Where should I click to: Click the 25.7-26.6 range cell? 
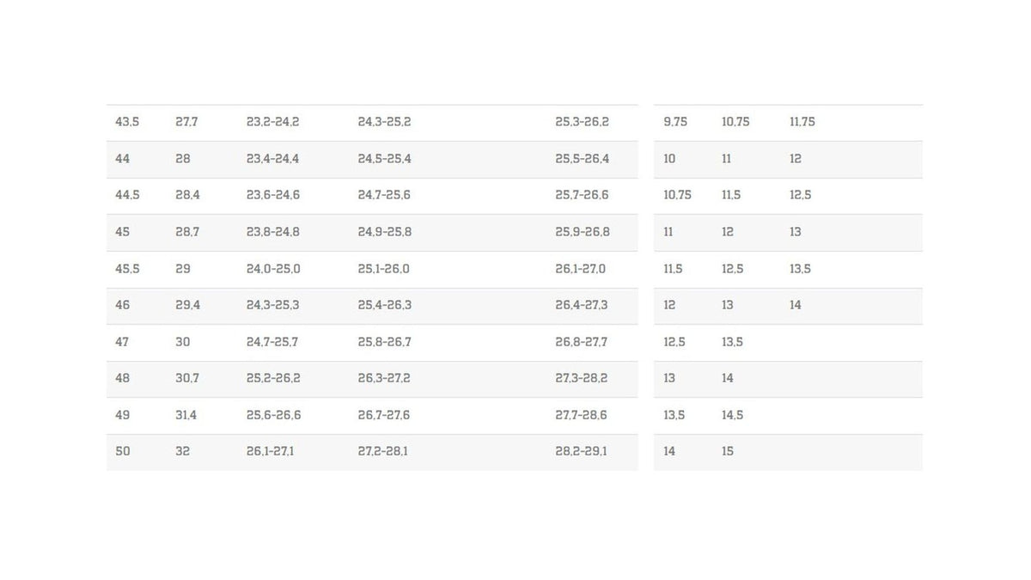point(582,195)
